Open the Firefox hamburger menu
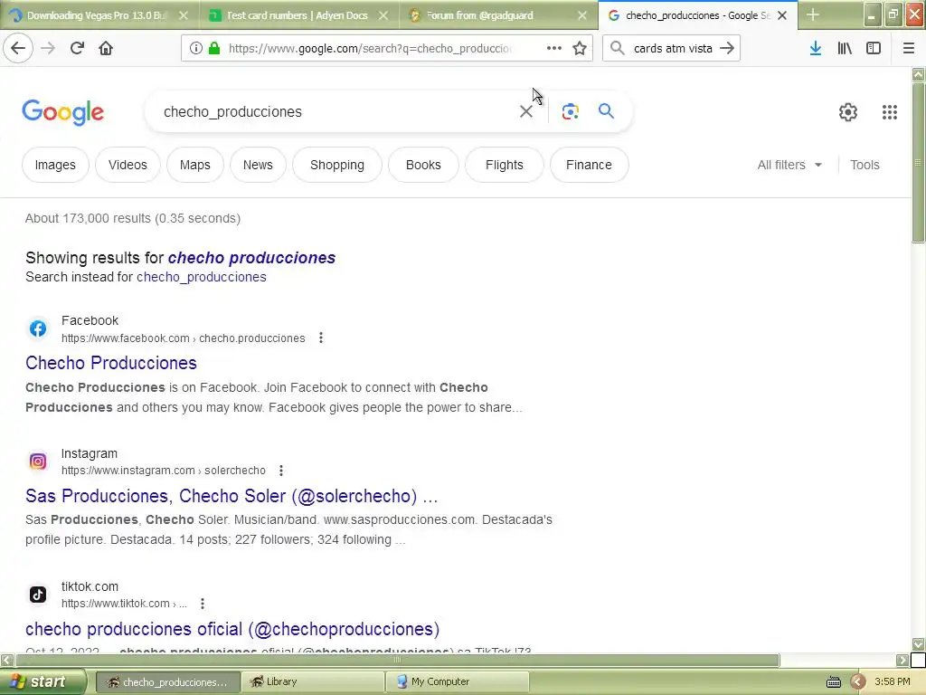This screenshot has width=926, height=695. pyautogui.click(x=908, y=48)
